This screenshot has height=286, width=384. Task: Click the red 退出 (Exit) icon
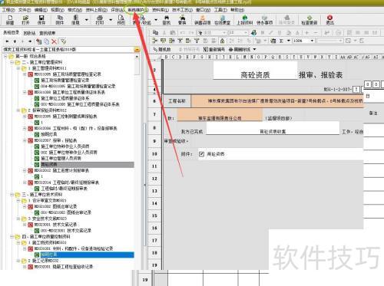click(x=329, y=20)
